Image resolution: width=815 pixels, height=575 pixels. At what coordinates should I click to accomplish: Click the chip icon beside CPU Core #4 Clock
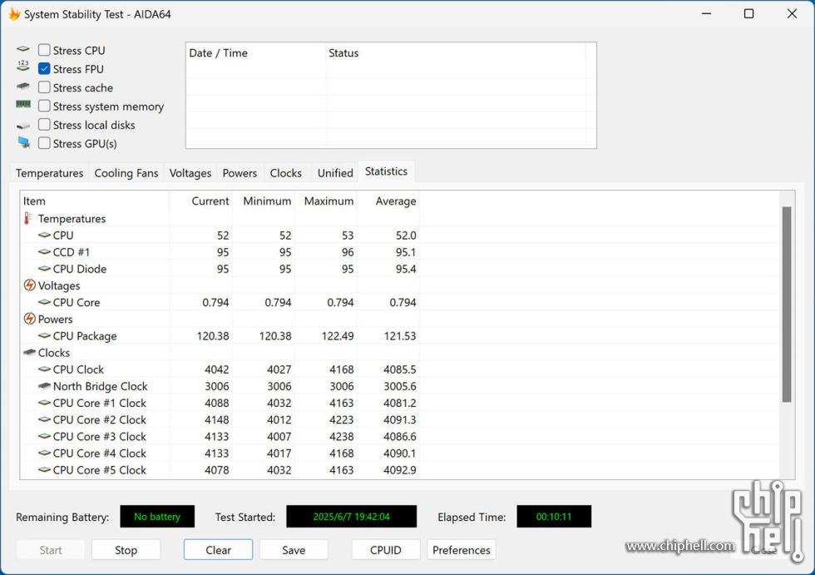[x=45, y=453]
